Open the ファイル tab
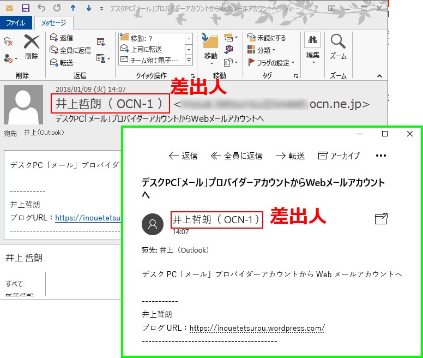Image resolution: width=423 pixels, height=358 pixels. pos(16,23)
